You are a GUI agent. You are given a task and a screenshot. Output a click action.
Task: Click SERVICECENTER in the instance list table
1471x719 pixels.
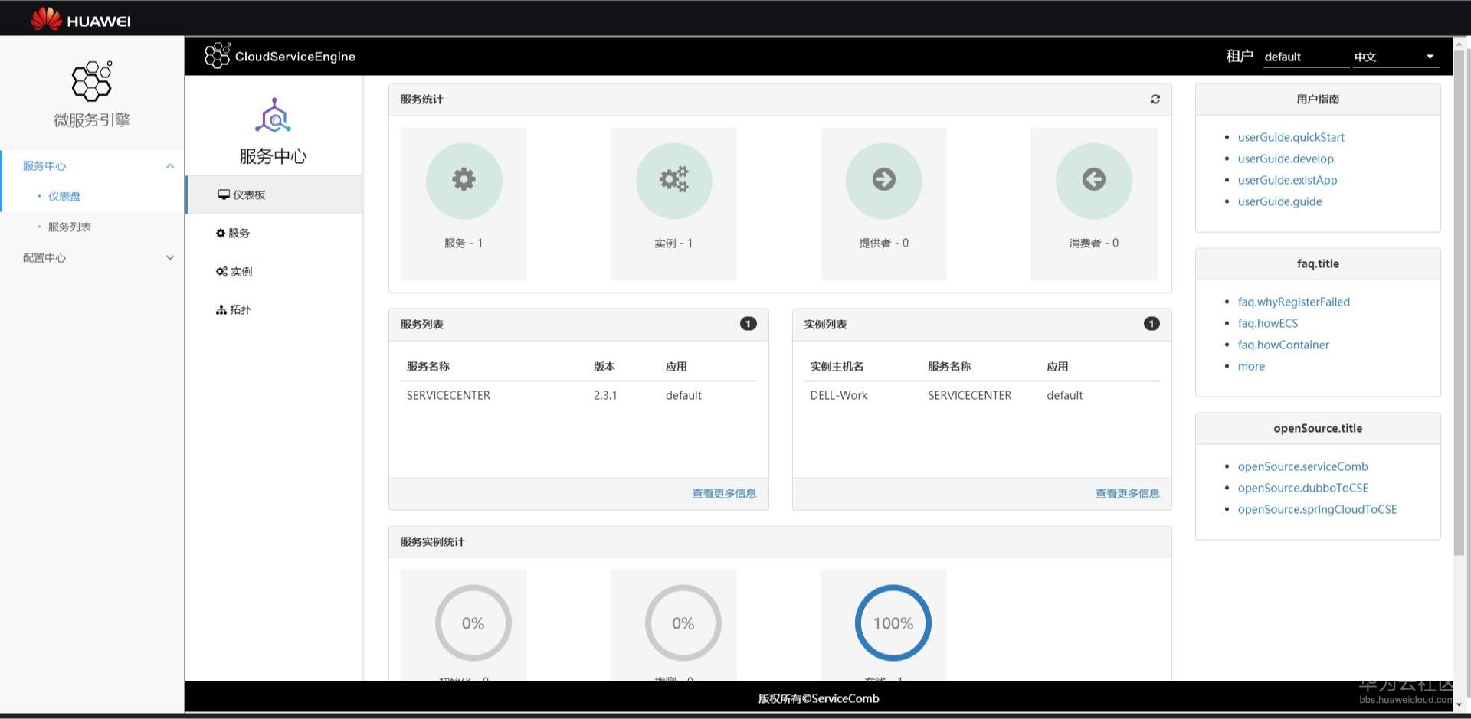click(969, 396)
